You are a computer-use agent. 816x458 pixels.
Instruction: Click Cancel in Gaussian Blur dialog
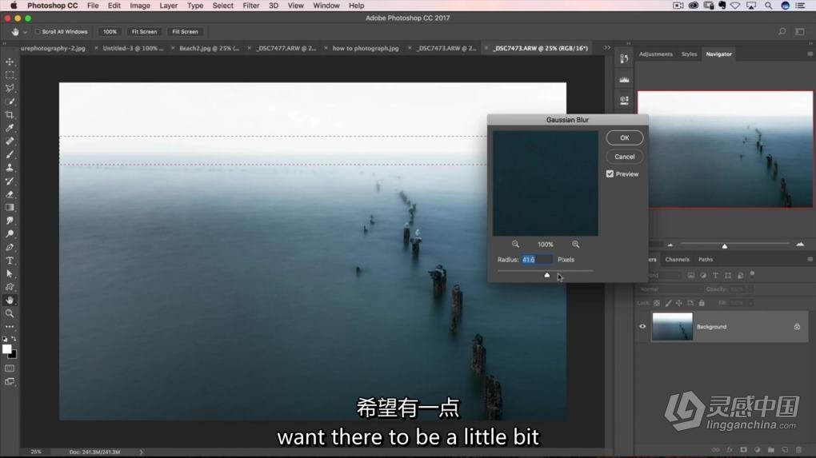coord(625,157)
